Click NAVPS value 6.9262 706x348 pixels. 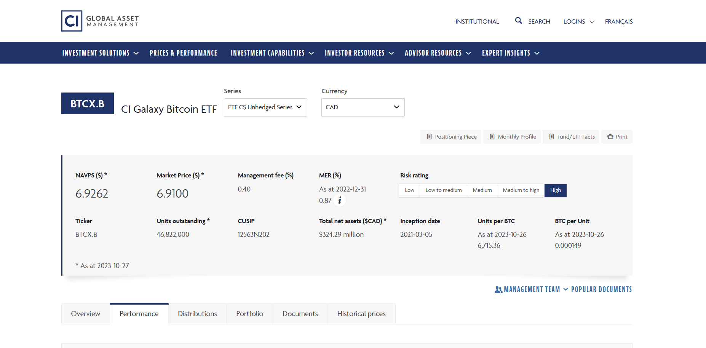click(x=92, y=194)
